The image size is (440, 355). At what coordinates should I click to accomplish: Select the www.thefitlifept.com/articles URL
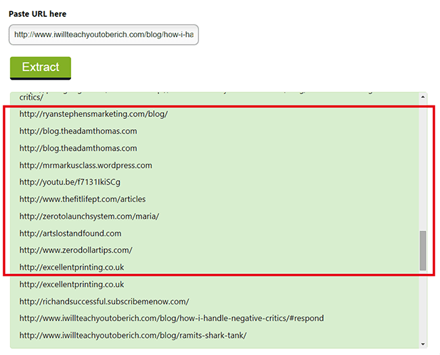click(x=83, y=199)
